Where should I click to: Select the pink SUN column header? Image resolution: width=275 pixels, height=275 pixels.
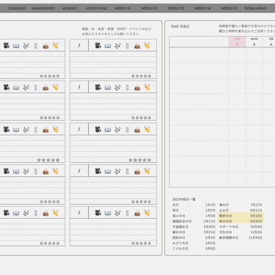click(237, 41)
